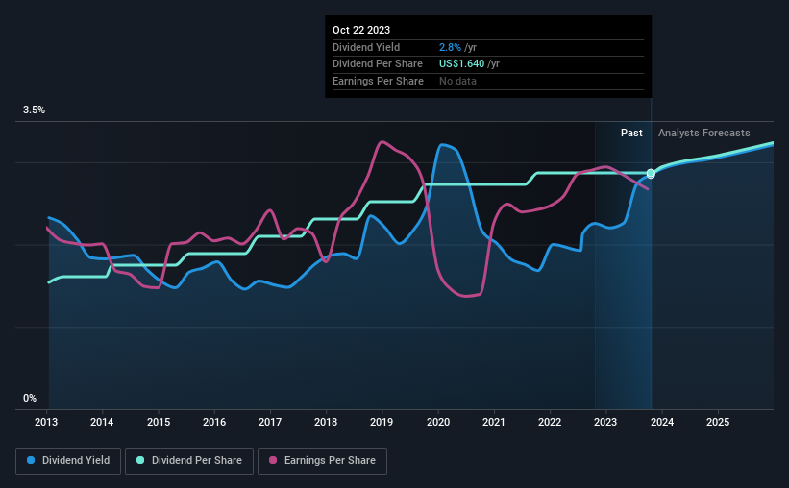Viewport: 789px width, 488px height.
Task: Click Dividend Per Share label in tooltip
Action: click(378, 64)
